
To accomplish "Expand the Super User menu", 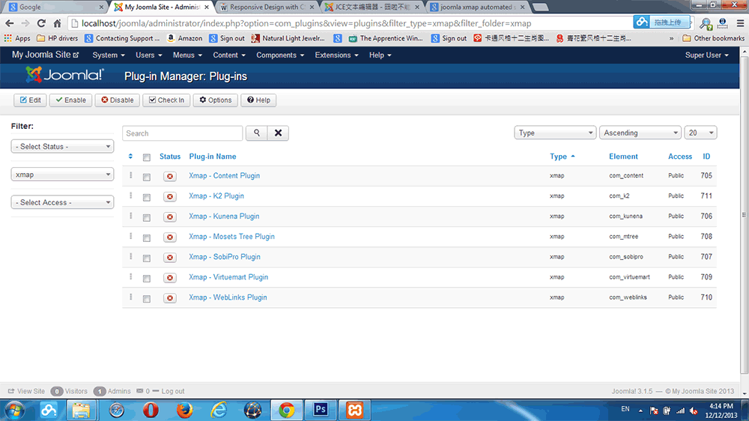I will coord(706,55).
